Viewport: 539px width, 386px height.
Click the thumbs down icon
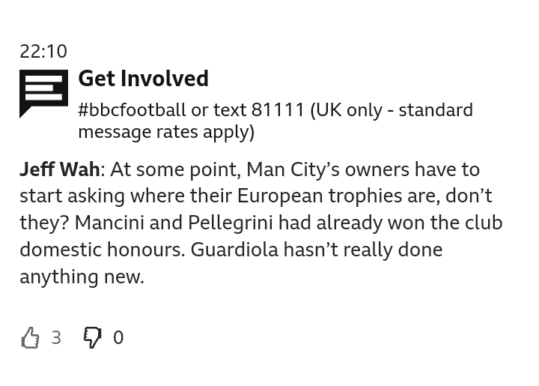tap(93, 337)
